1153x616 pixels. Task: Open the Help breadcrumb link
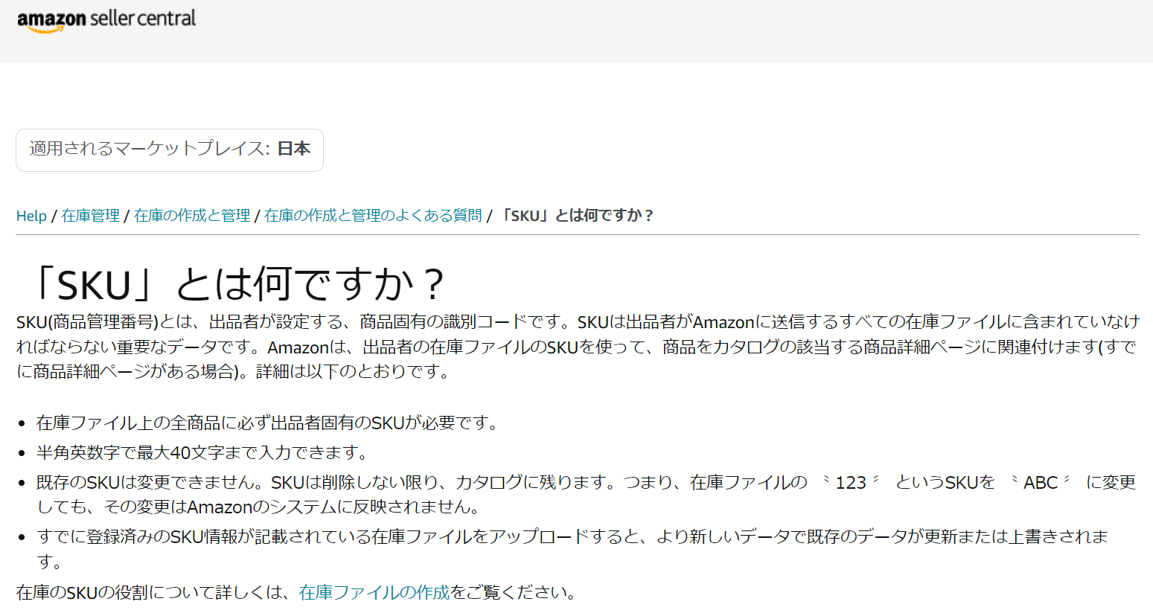[x=31, y=216]
